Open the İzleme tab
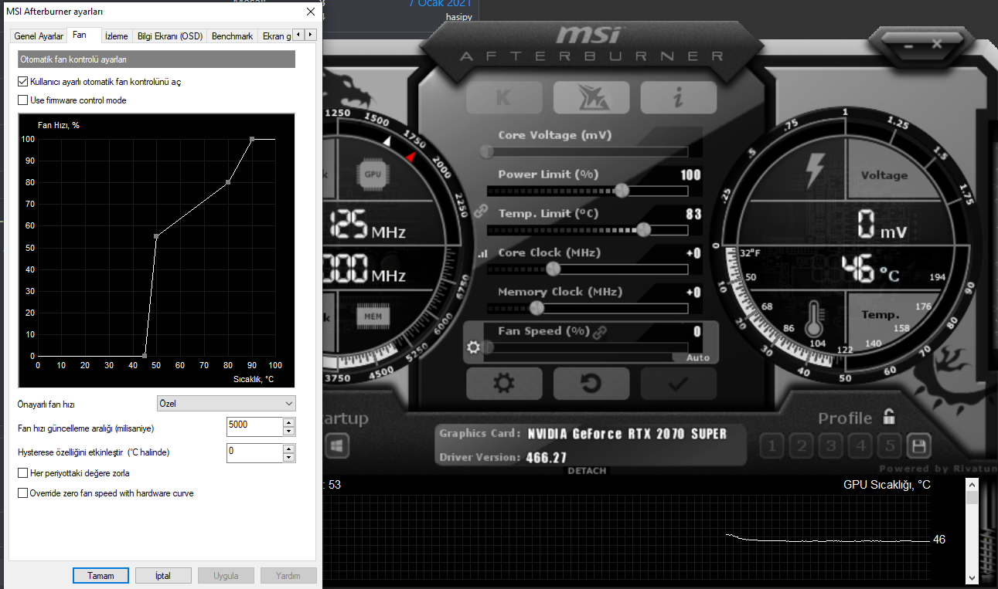 point(117,36)
